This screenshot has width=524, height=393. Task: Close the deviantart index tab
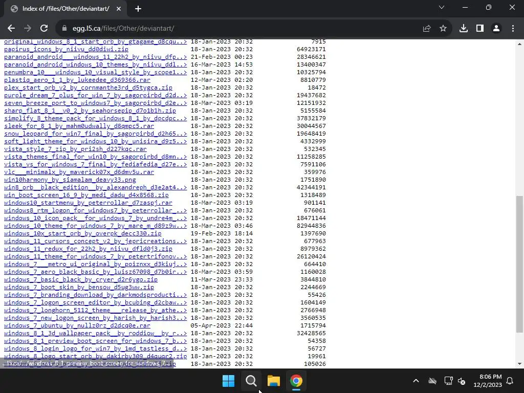click(x=119, y=9)
